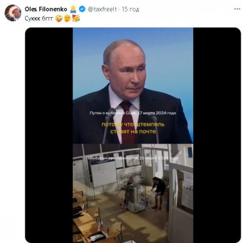Click the yellow subtitle 'потому что штемпель'

click(x=133, y=125)
